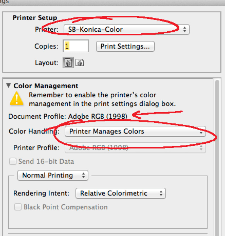Enable Send 16-bit Data checkbox
The width and height of the screenshot is (225, 236).
point(13,161)
